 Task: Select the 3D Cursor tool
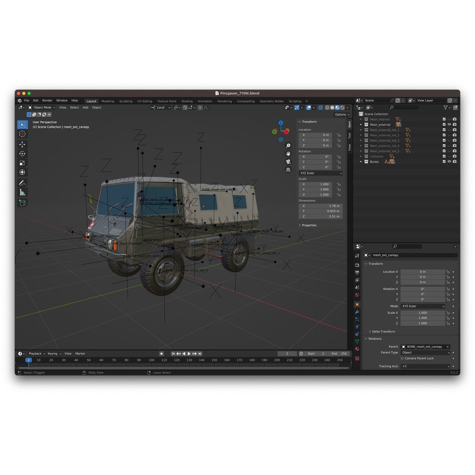click(x=22, y=134)
